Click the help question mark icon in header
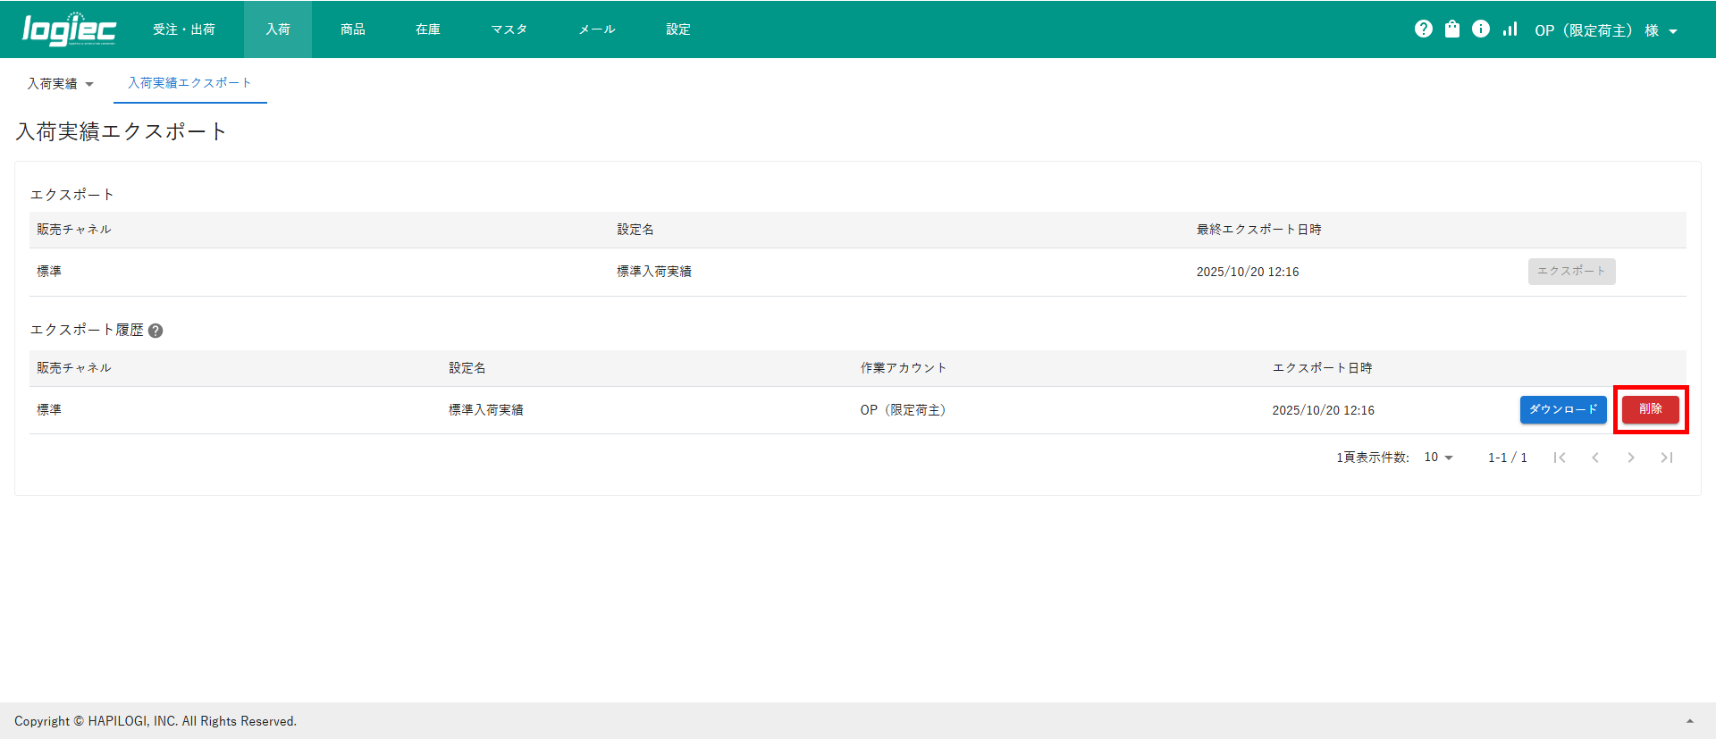The height and width of the screenshot is (739, 1716). click(1424, 29)
